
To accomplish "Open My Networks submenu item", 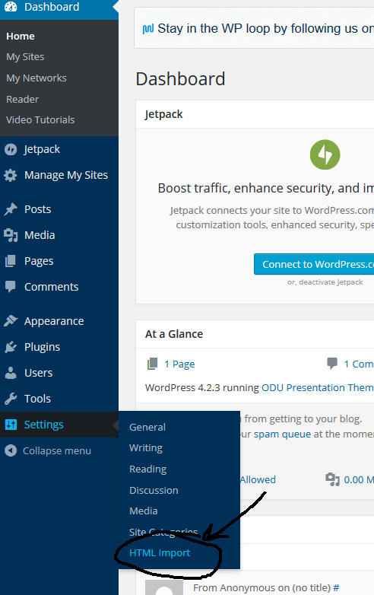I will point(36,78).
